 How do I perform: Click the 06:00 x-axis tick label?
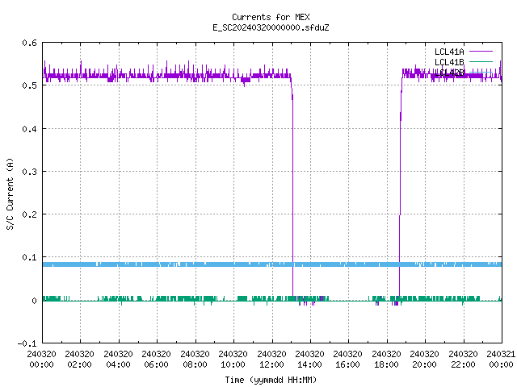[x=156, y=364]
